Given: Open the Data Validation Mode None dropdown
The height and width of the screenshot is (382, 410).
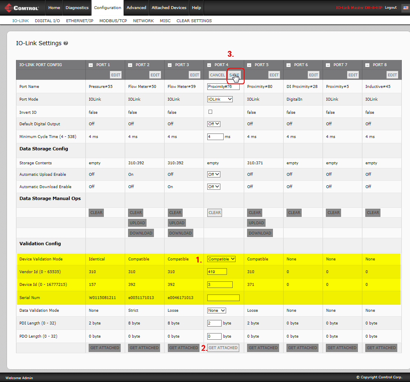Looking at the screenshot, I should click(217, 310).
